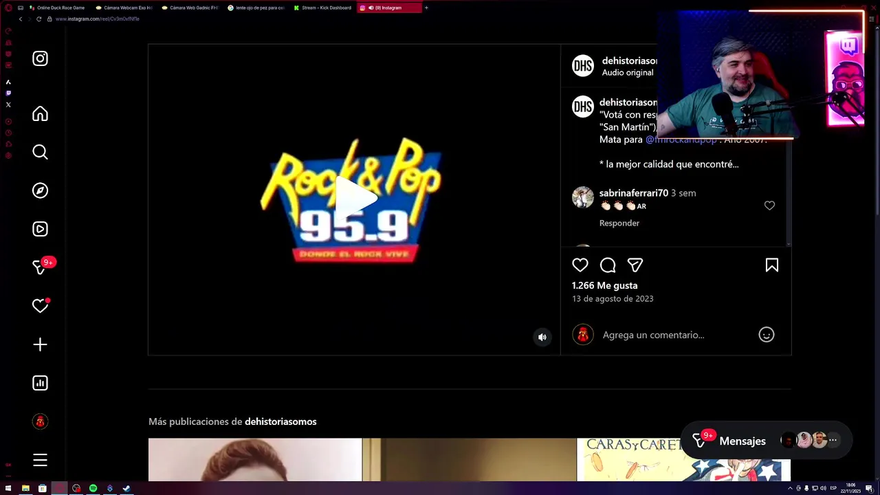This screenshot has width=880, height=495.
Task: Open the middle related post thumbnail
Action: 470,460
